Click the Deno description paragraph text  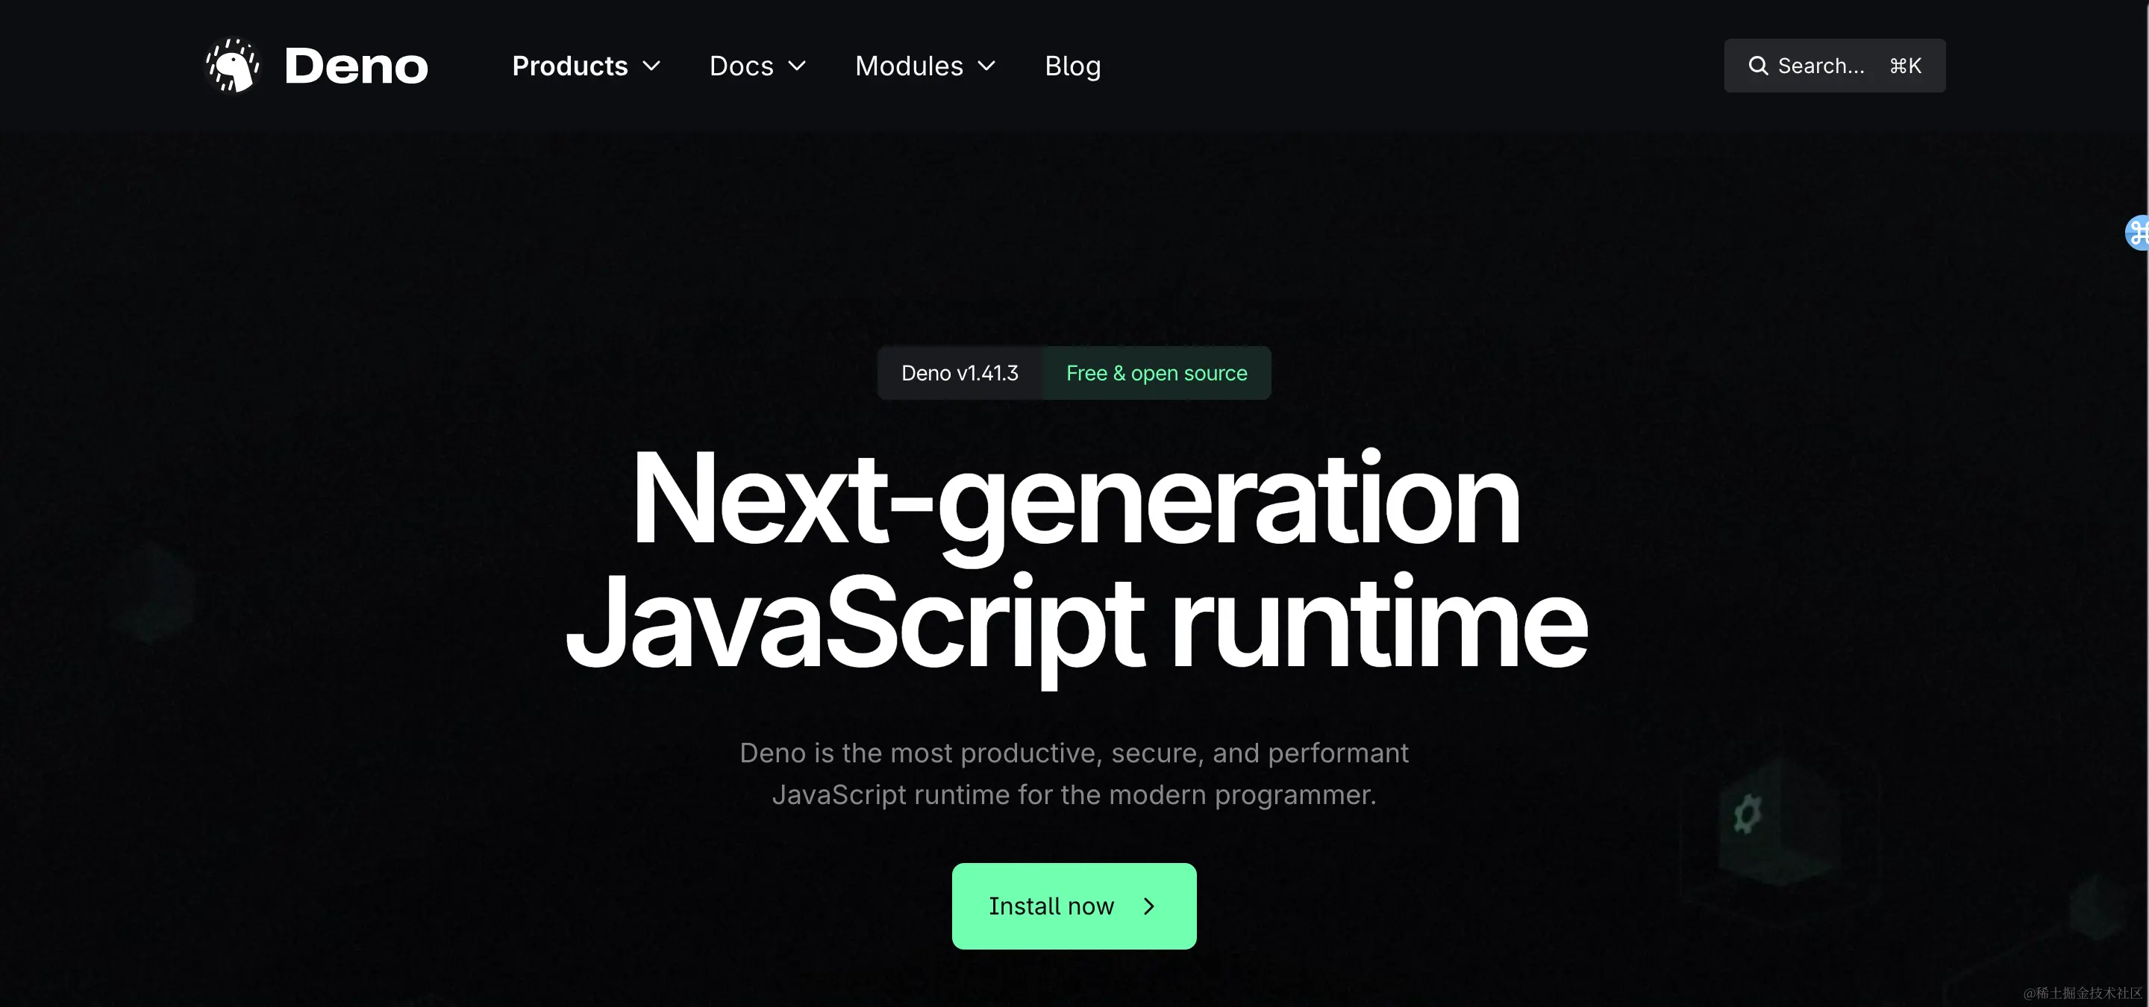(x=1074, y=774)
